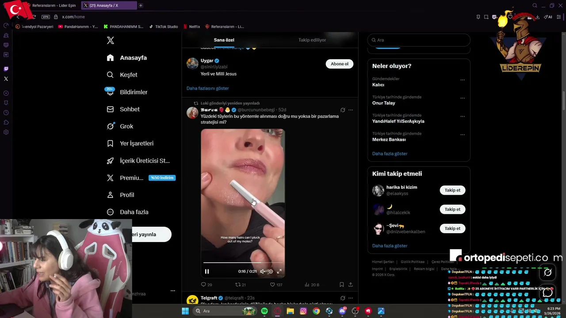Open Sohbet messages
This screenshot has width=566, height=318.
tap(123, 109)
